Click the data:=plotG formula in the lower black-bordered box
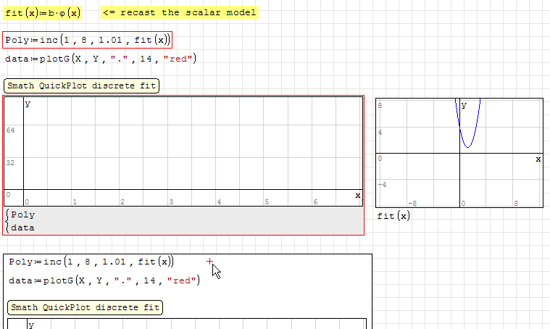 [104, 280]
